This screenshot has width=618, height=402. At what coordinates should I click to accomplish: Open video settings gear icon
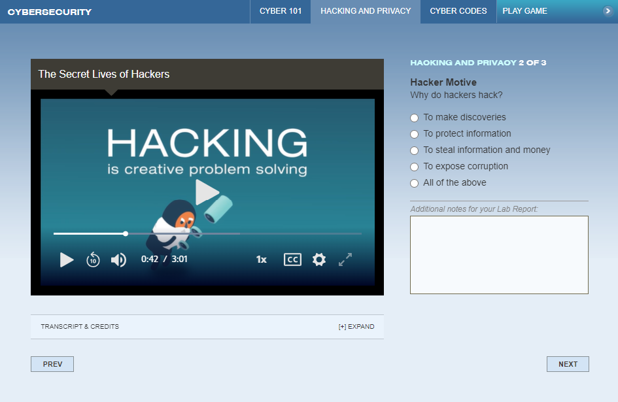pos(319,260)
